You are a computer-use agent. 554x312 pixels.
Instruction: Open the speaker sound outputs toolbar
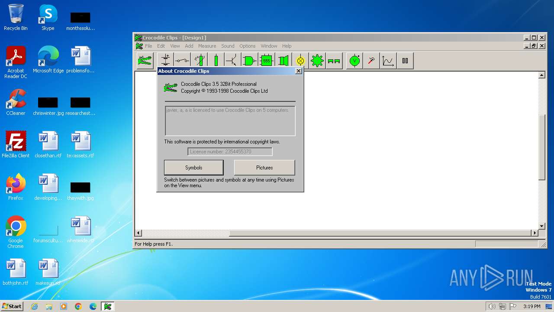point(283,61)
